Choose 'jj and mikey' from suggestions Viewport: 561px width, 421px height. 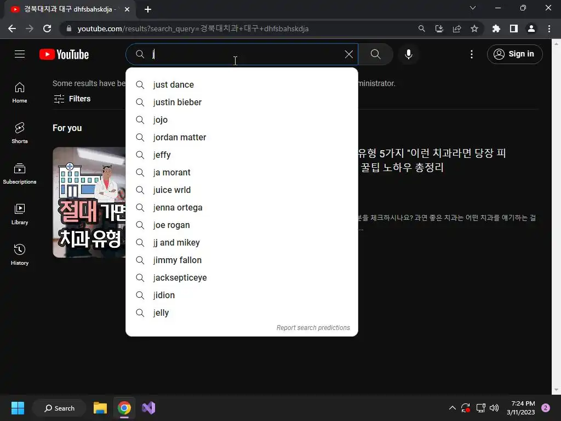(242, 243)
